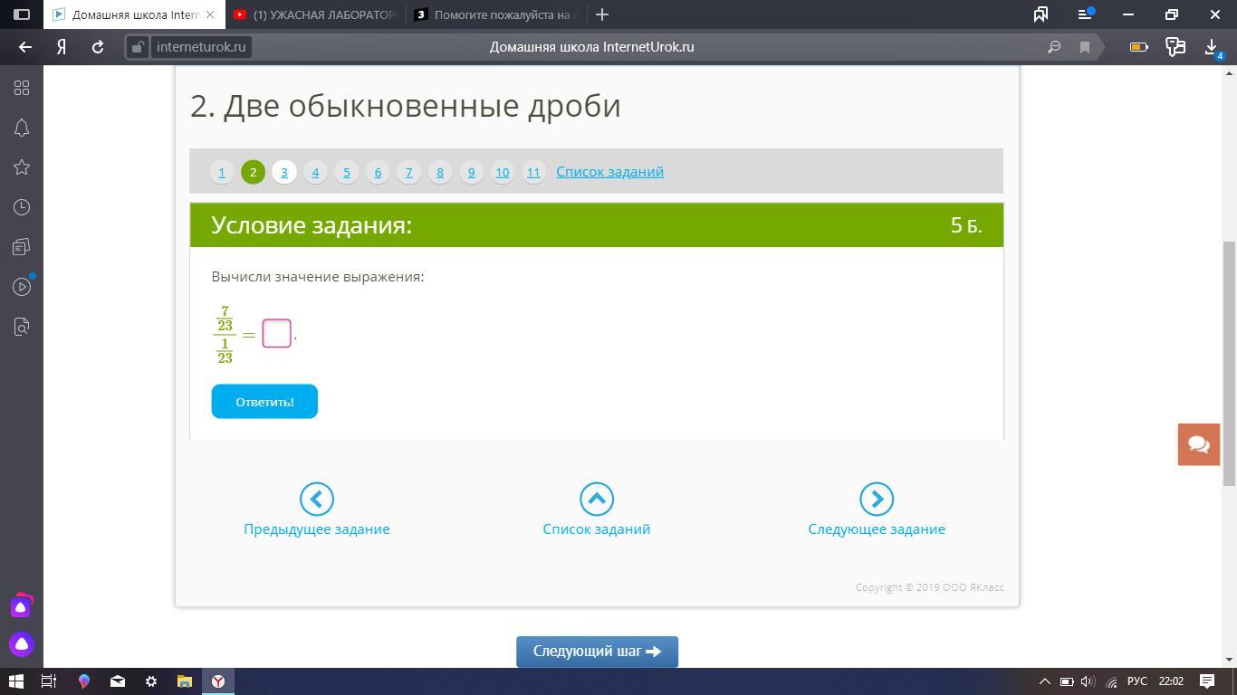Toggle the tab sidebar panel icon
The image size is (1237, 695).
(x=22, y=14)
